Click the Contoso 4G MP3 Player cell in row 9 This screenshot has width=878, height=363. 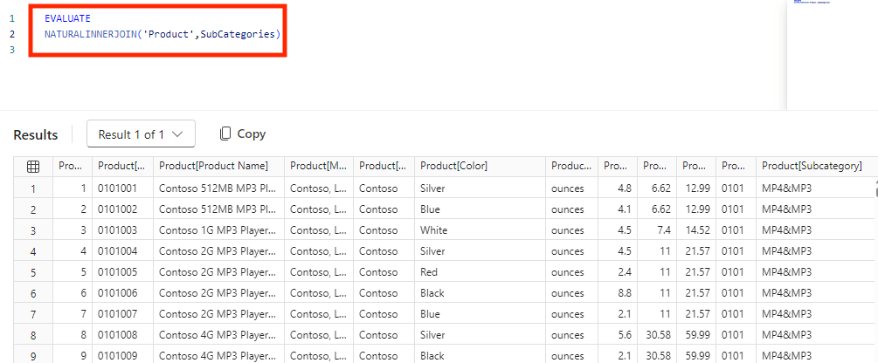tap(219, 356)
